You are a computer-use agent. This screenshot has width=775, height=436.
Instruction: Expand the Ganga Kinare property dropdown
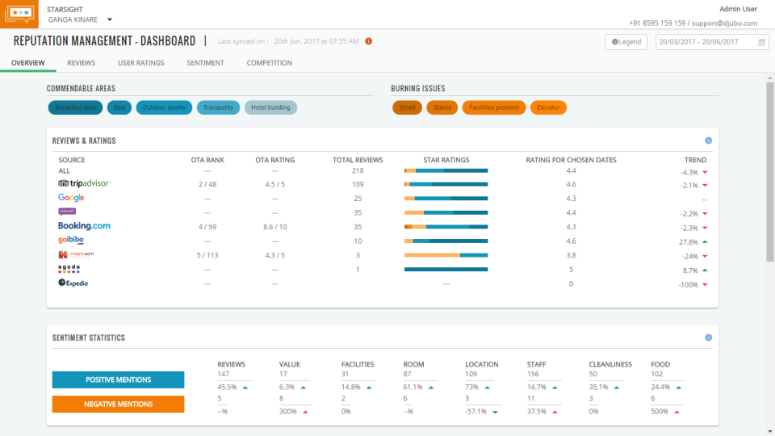(110, 19)
